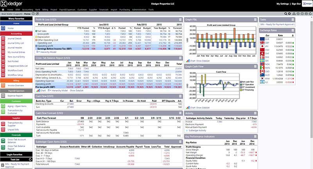Click the Gross Margin row in Key Ratios
Viewport: 313px width, 169px height.
click(x=221, y=150)
